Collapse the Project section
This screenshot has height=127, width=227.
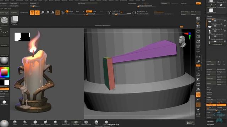tap(209, 97)
